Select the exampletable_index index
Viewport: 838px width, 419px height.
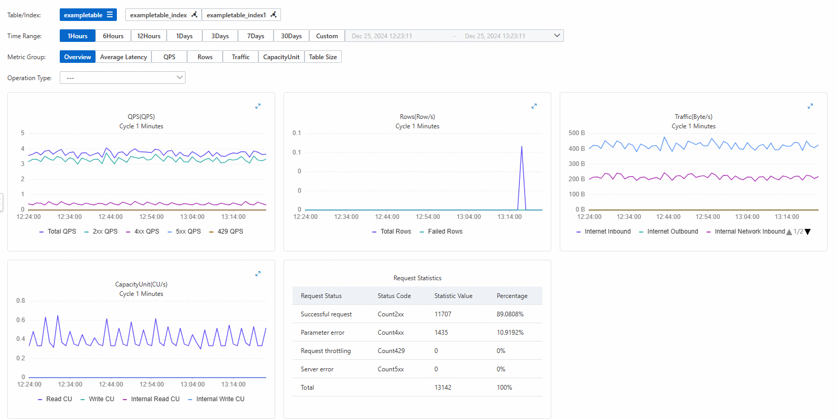tap(163, 15)
